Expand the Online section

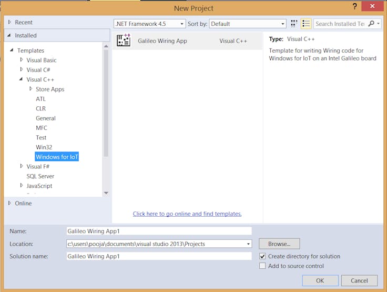tap(9, 203)
